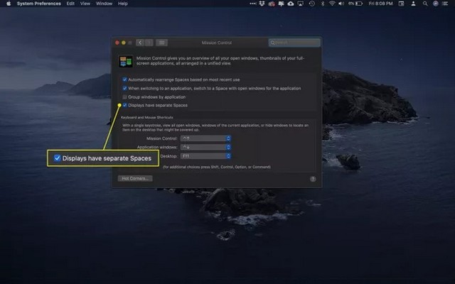Open the AirPlay display menu
This screenshot has width=455, height=284.
[301, 4]
